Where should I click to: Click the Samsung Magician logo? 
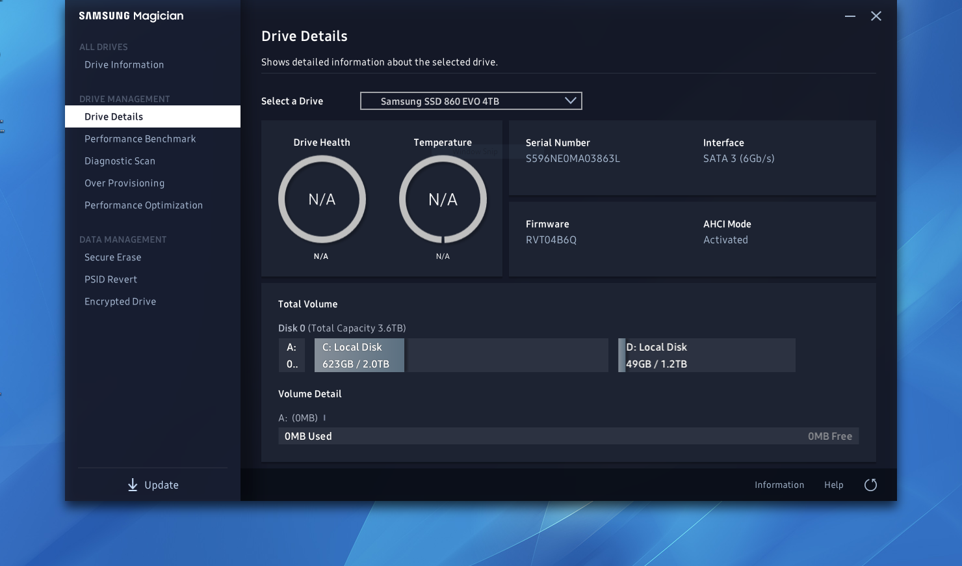coord(131,16)
